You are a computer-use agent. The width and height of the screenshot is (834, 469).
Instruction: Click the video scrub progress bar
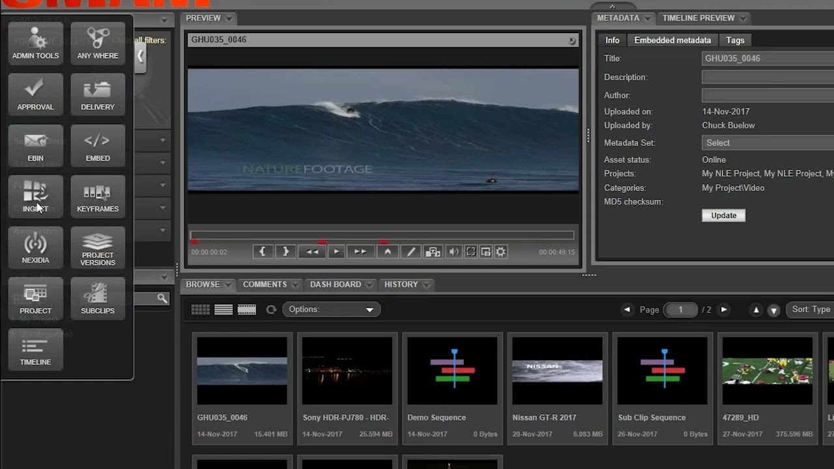[382, 235]
